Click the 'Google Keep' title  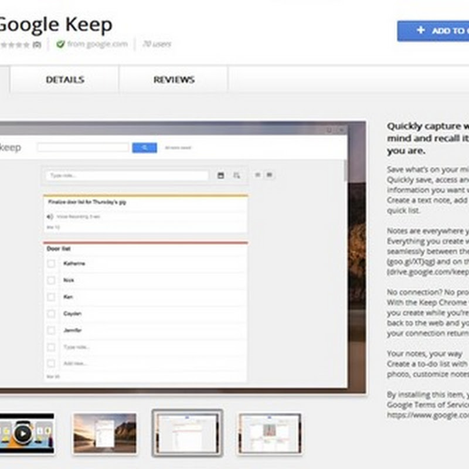(55, 25)
